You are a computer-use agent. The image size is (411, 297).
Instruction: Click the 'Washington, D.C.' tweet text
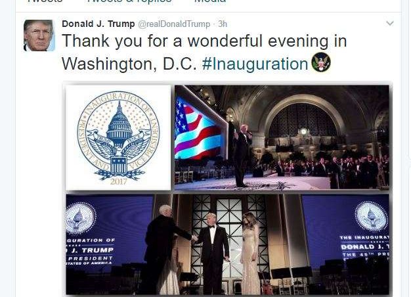(129, 64)
